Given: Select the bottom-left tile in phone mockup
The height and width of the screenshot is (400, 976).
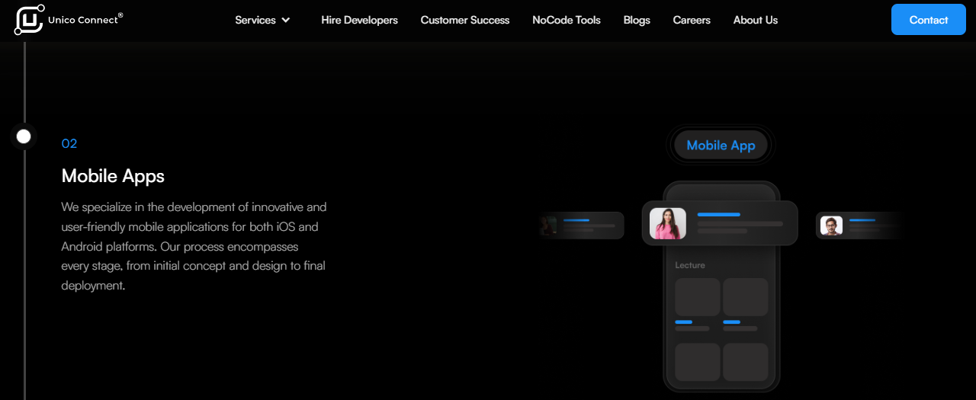Looking at the screenshot, I should coord(697,362).
